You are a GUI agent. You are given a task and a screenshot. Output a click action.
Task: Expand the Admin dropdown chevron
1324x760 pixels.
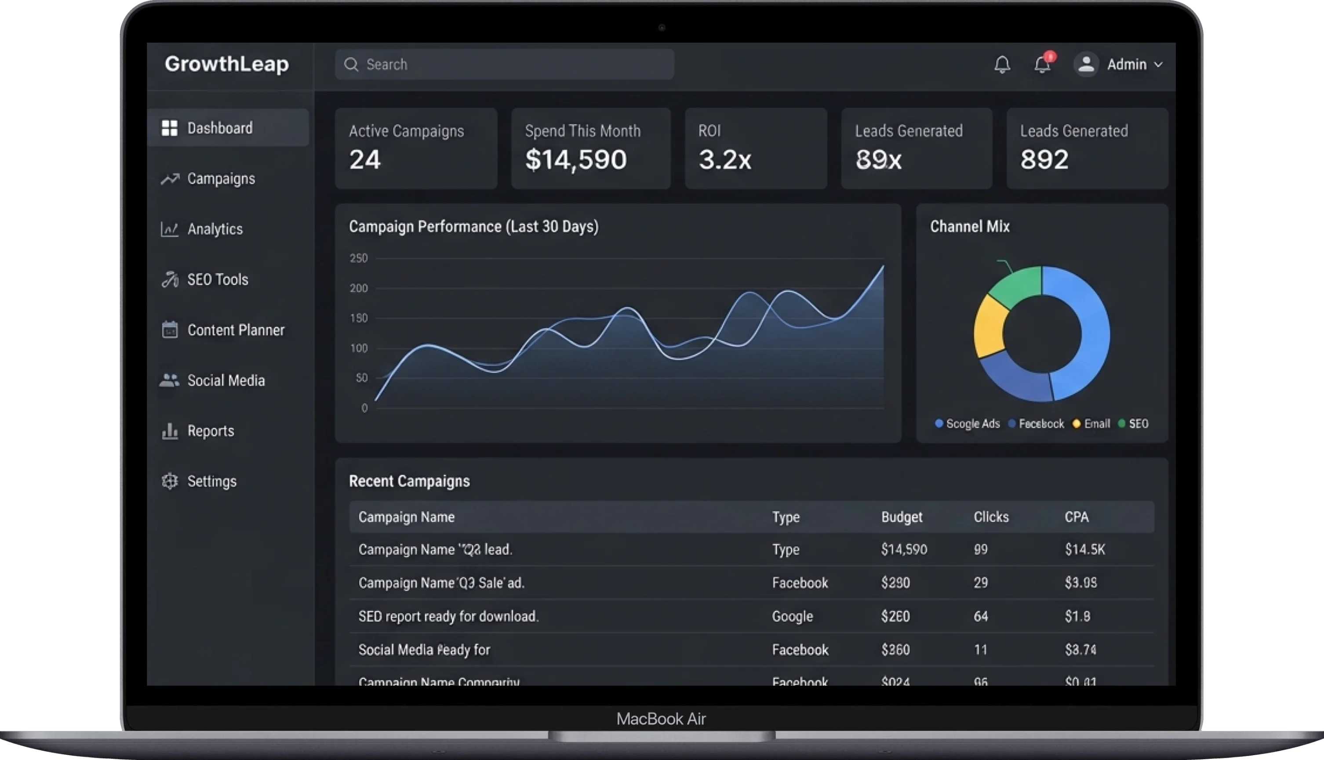click(x=1158, y=65)
